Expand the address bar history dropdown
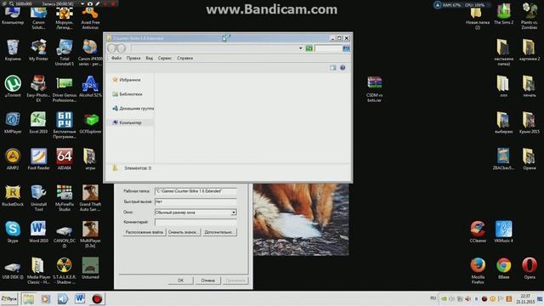 300,48
